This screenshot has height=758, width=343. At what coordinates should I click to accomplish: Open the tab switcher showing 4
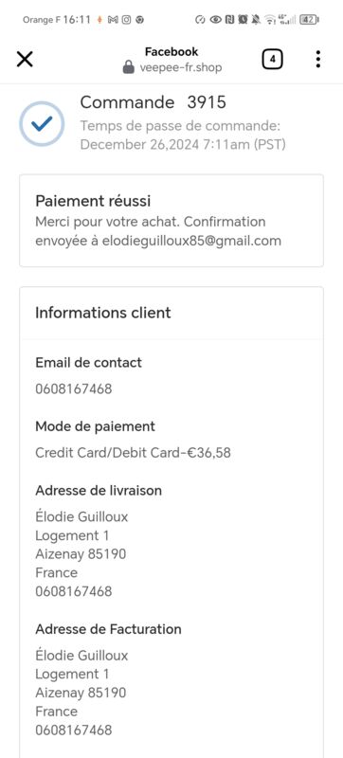click(x=273, y=60)
